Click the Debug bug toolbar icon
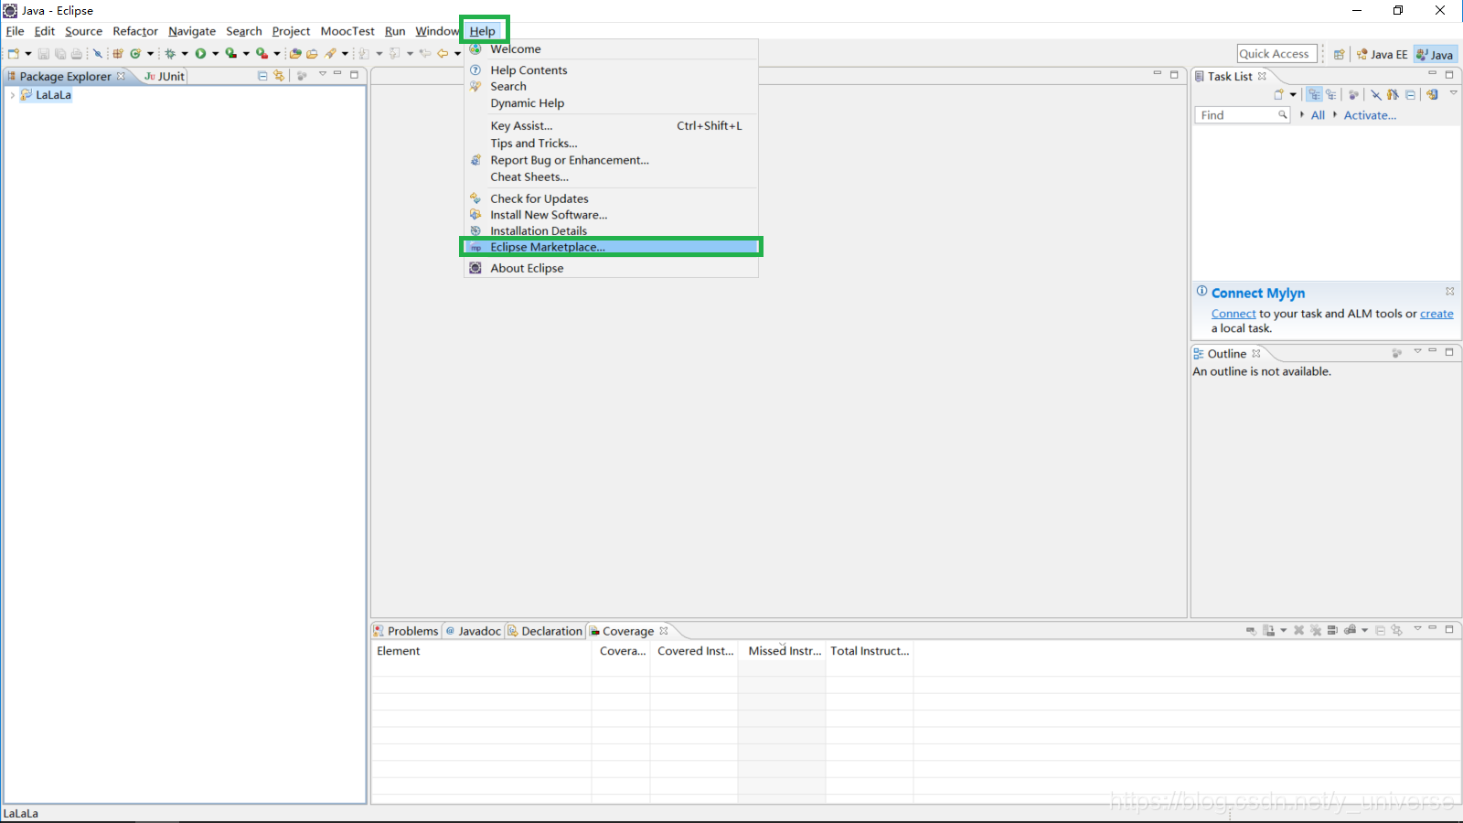The width and height of the screenshot is (1463, 823). [x=170, y=54]
